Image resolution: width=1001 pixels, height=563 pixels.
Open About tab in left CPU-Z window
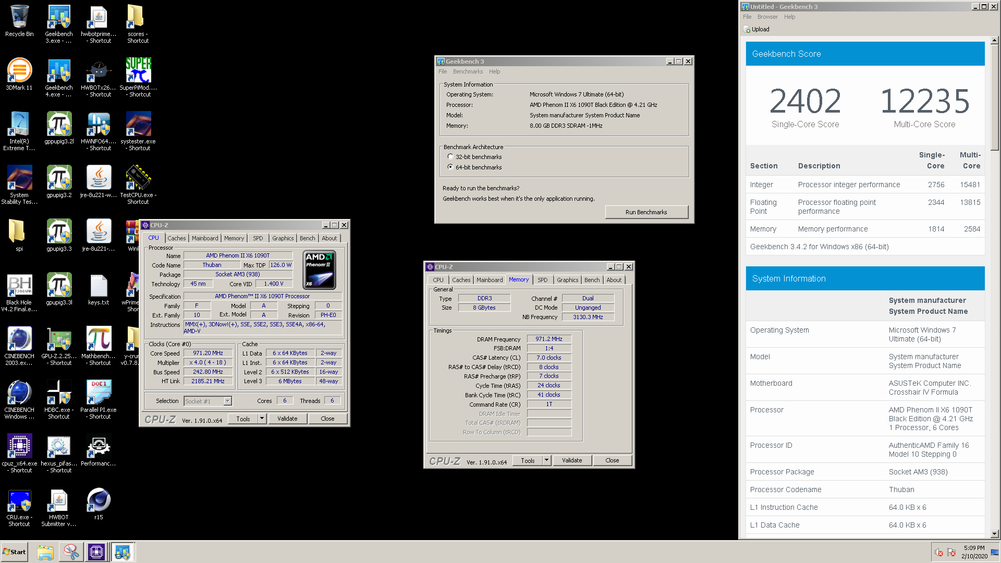[x=329, y=238]
